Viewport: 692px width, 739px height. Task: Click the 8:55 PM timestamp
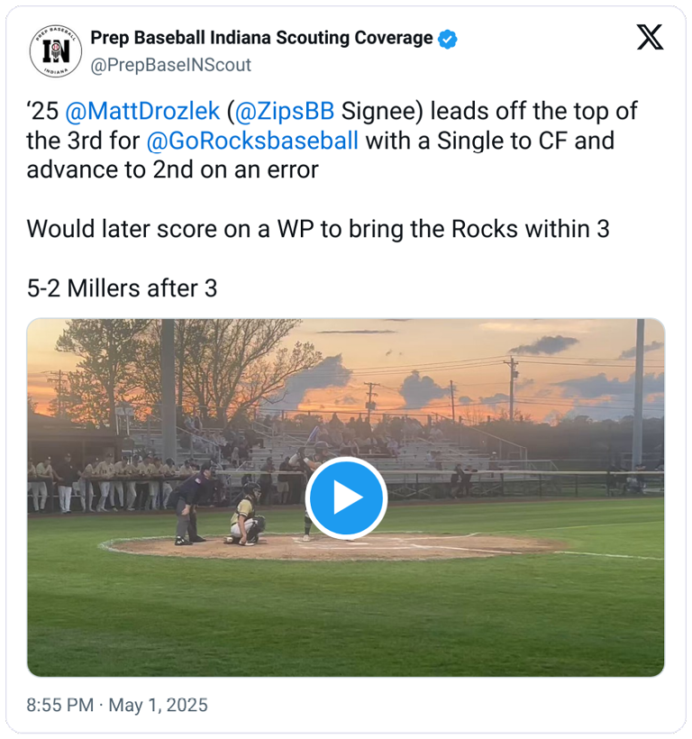(x=59, y=705)
